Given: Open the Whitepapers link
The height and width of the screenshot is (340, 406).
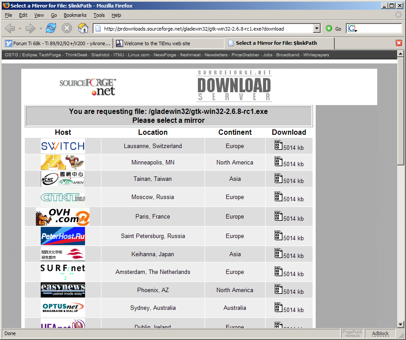Looking at the screenshot, I should coord(316,55).
